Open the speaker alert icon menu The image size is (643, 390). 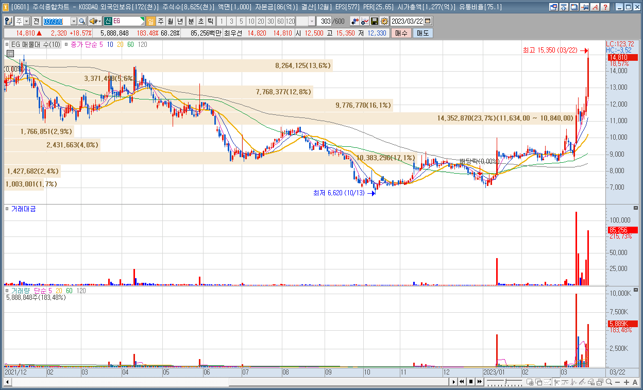tap(95, 21)
